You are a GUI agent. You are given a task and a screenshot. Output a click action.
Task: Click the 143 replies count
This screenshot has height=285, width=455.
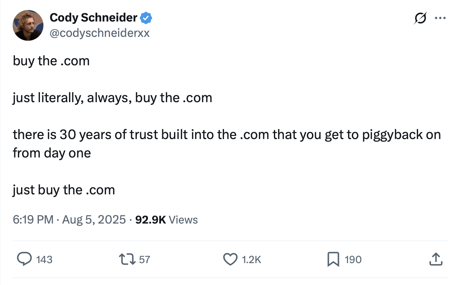tap(44, 260)
